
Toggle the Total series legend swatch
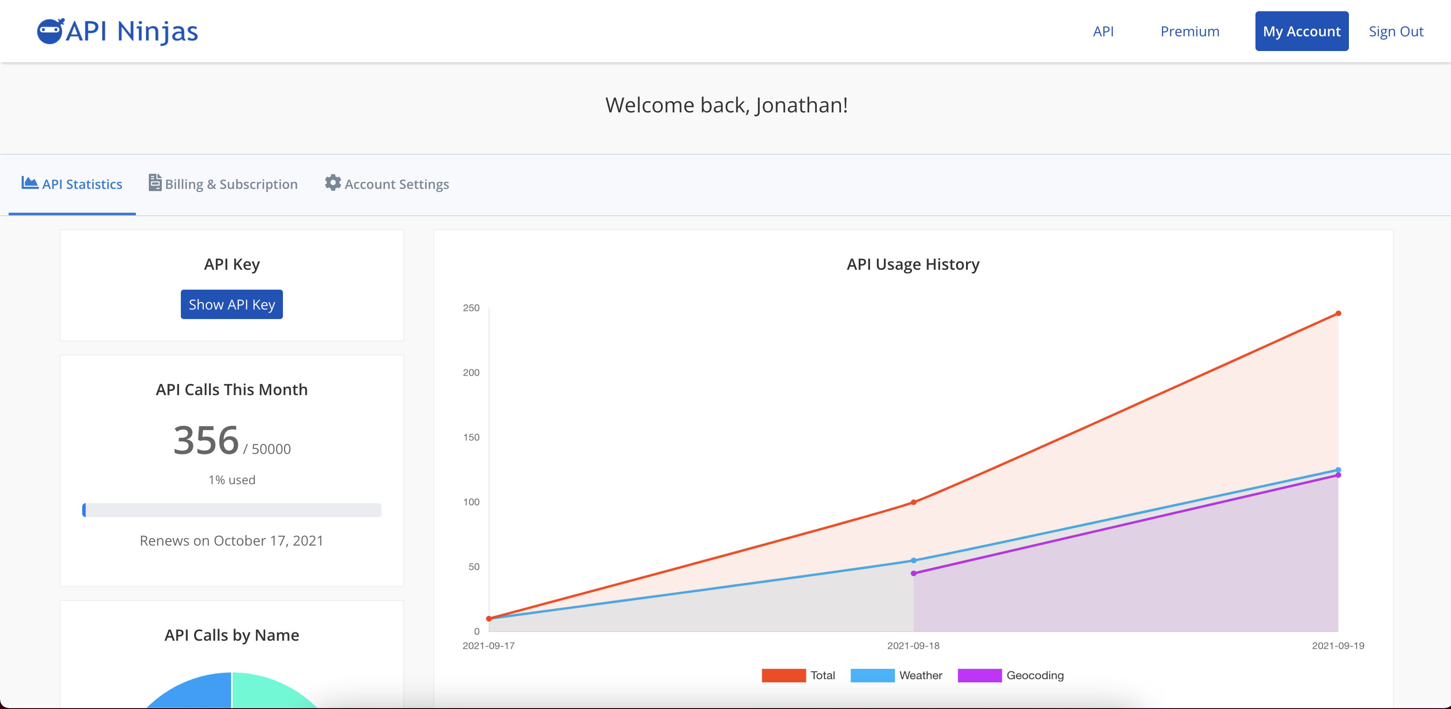click(x=783, y=675)
